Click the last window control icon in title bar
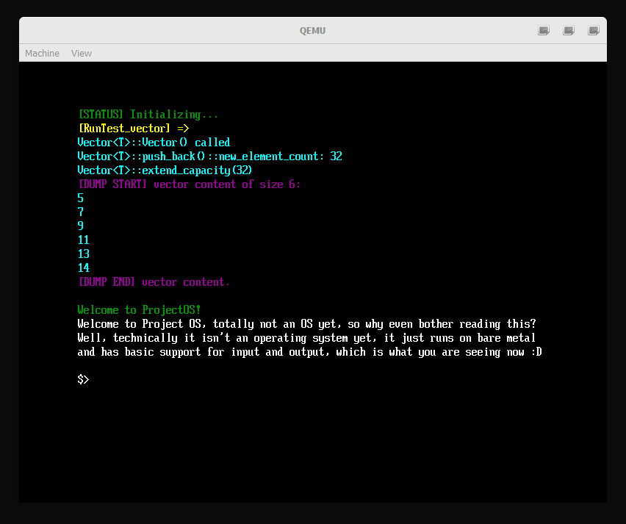626x524 pixels. (x=594, y=30)
